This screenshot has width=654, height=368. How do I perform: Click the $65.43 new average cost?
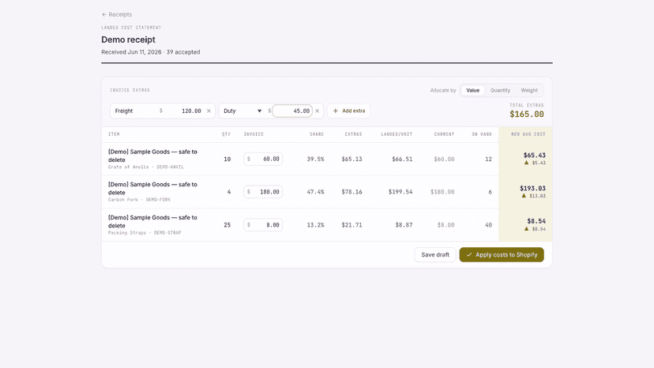tap(534, 156)
